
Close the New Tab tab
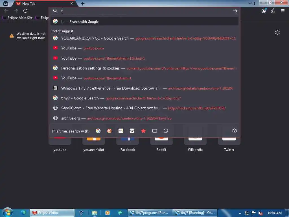tap(72, 3)
